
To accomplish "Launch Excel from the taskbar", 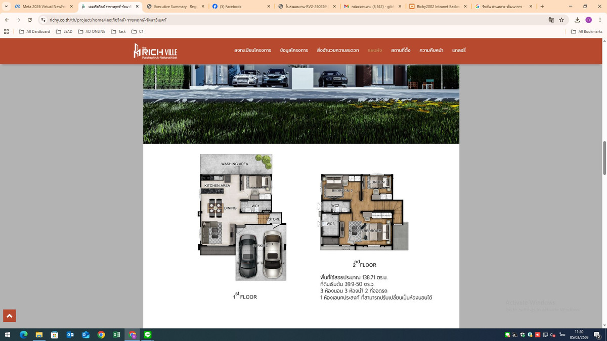I will [x=116, y=334].
